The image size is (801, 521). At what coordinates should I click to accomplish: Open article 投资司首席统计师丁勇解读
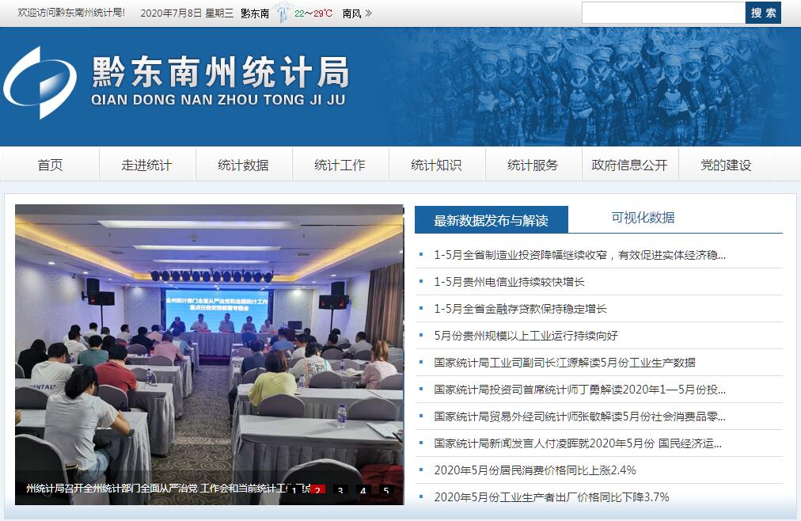point(580,390)
